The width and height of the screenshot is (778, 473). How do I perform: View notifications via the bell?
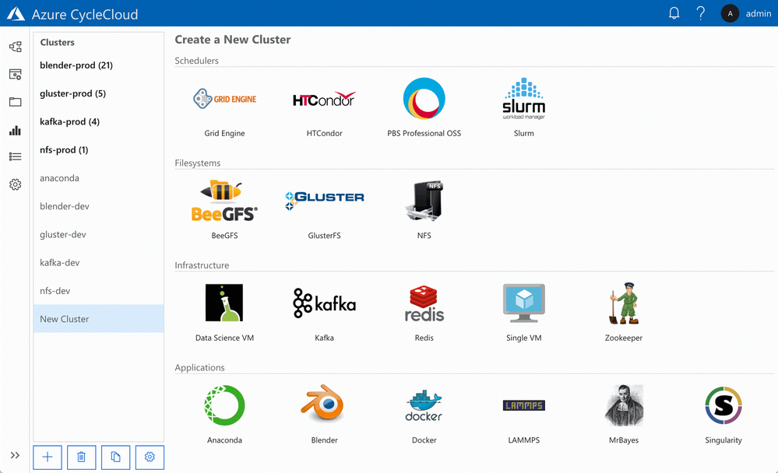(x=673, y=13)
